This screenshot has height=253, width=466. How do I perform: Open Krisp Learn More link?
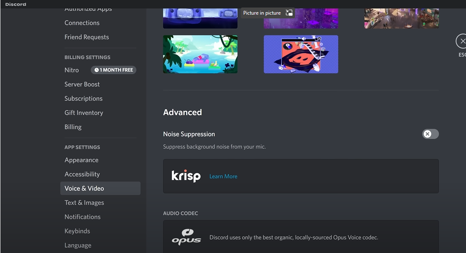click(223, 176)
